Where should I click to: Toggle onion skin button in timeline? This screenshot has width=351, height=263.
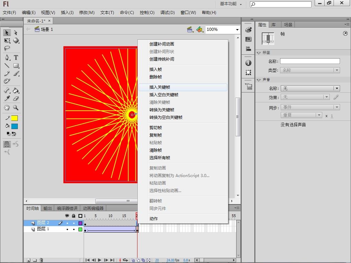pos(133,260)
